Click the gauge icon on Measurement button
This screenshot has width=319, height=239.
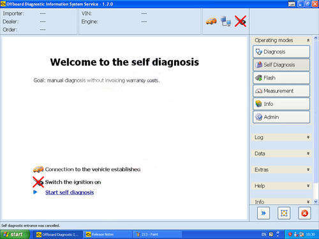click(258, 91)
